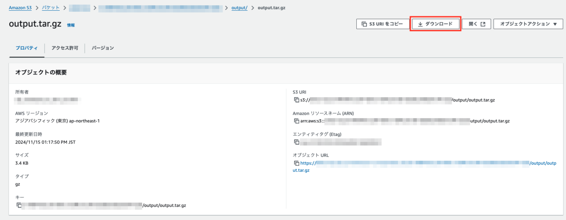Navigate to Amazon S3 via breadcrumb
The height and width of the screenshot is (220, 566).
[x=20, y=7]
